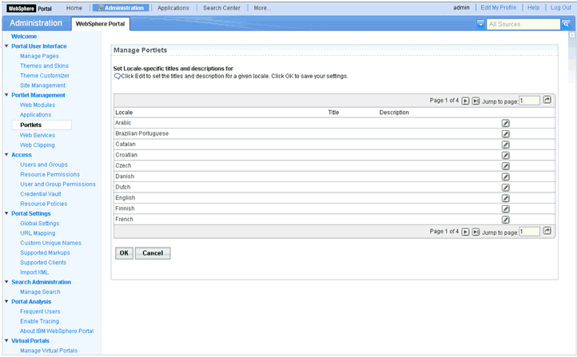Open the search sources dropdown arrow
This screenshot has height=357, width=577.
click(480, 24)
